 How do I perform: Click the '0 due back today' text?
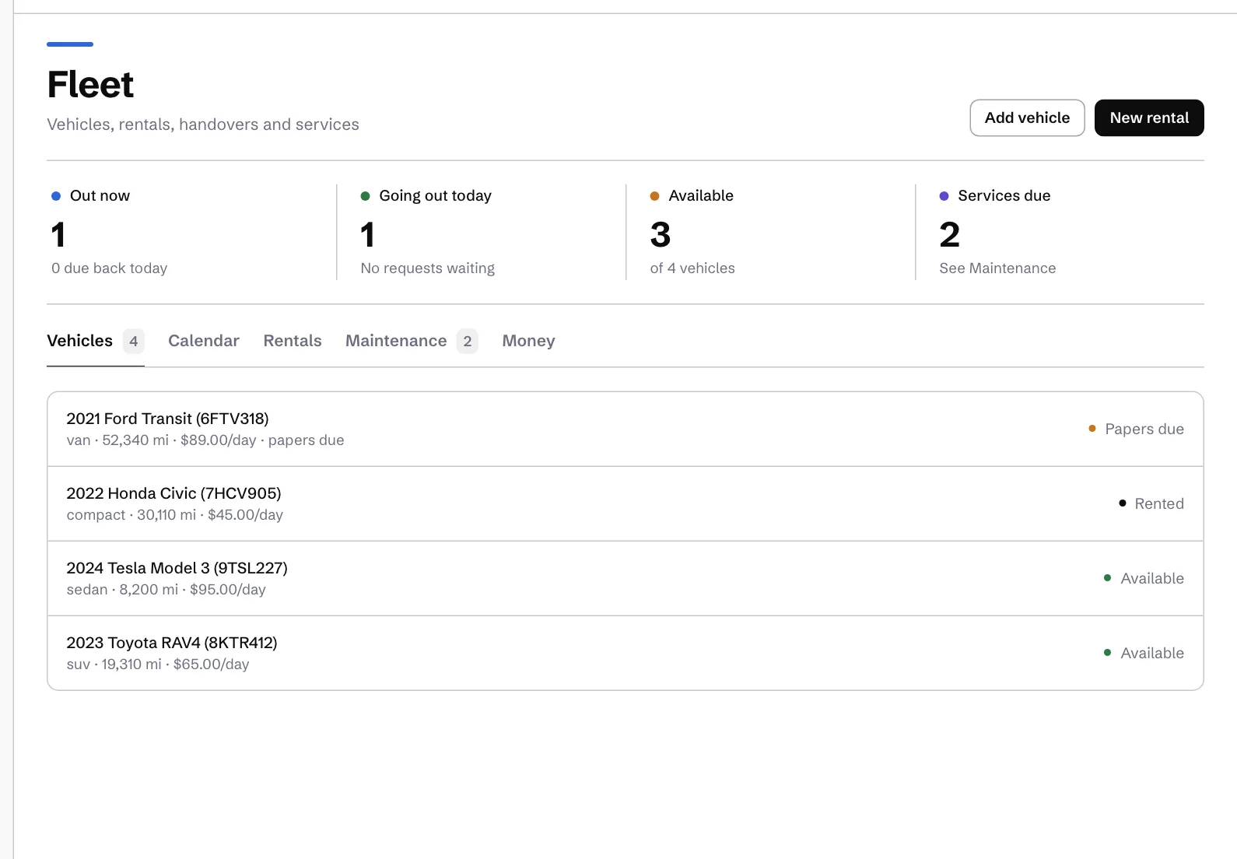click(109, 268)
